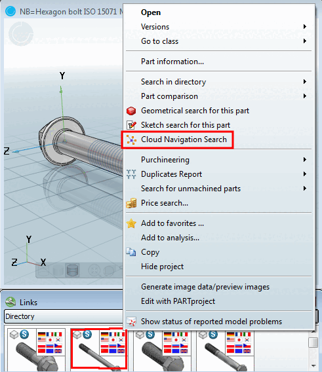322x372 pixels.
Task: Click the Links panel vertical scrollbar handle
Action: [313, 343]
